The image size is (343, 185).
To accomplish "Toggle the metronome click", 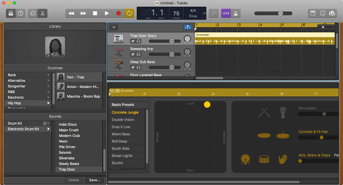I will [x=236, y=13].
